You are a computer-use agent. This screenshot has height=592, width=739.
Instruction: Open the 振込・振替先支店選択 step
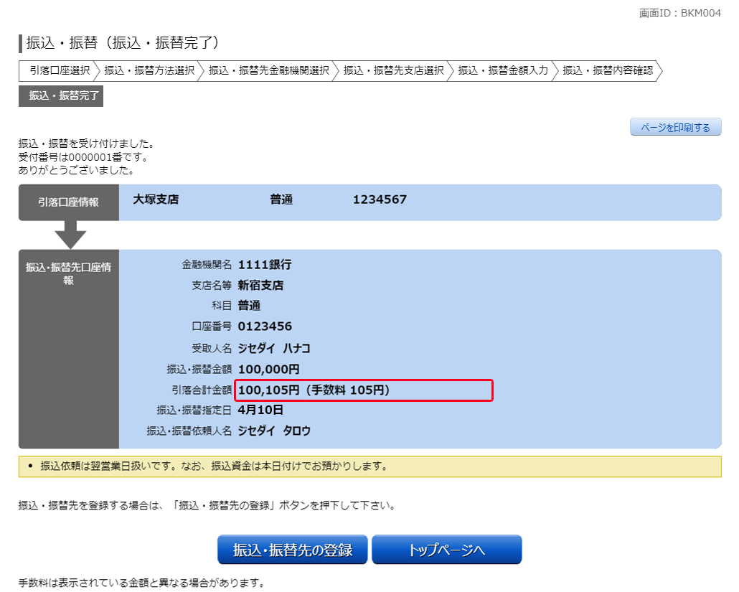[x=393, y=70]
